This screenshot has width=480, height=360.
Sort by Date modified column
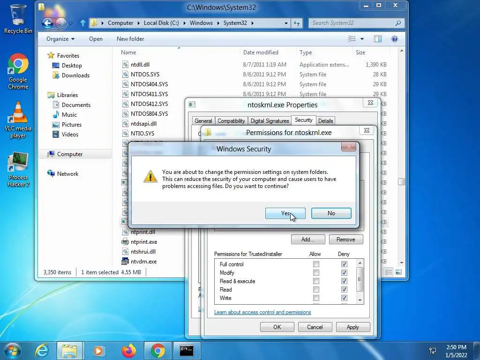click(261, 52)
